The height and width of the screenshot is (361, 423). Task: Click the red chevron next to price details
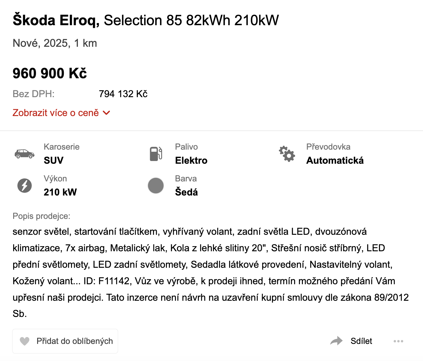click(x=107, y=113)
